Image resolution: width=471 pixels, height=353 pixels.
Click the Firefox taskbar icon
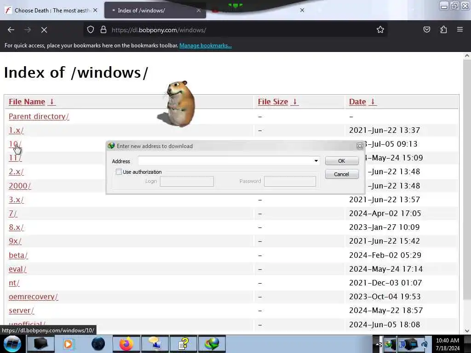(126, 344)
